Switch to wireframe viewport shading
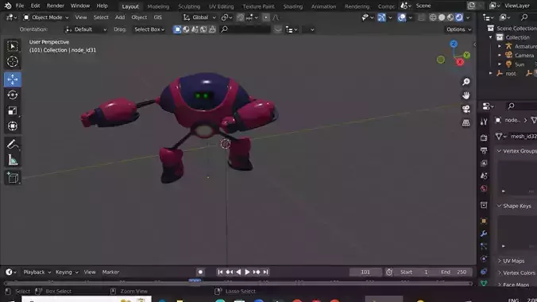This screenshot has height=302, width=537. (433, 17)
